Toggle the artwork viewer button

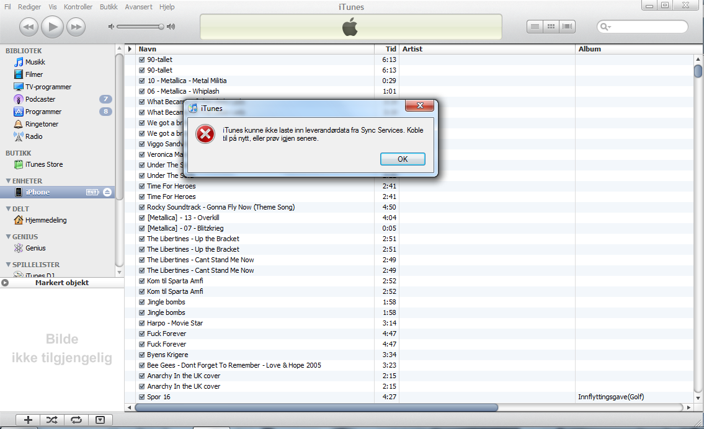point(100,420)
